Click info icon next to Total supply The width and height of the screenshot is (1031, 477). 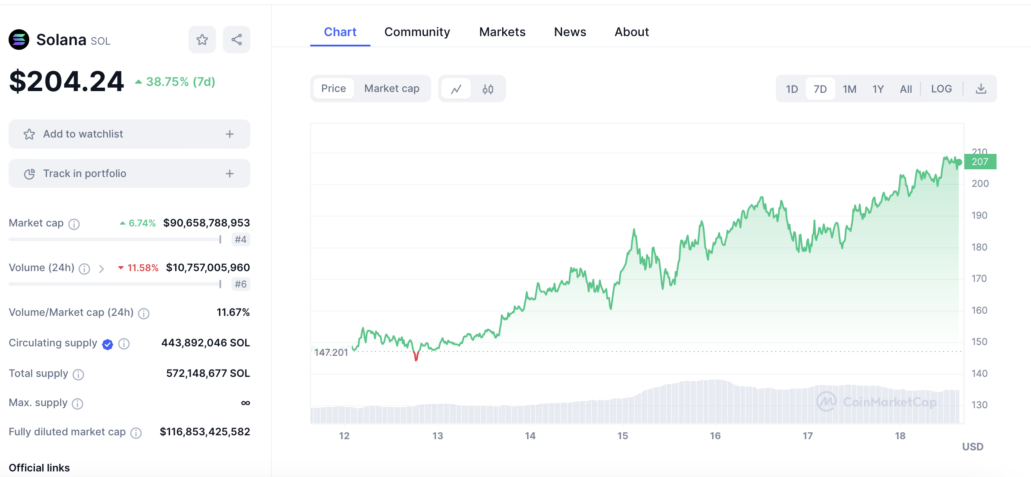(78, 374)
